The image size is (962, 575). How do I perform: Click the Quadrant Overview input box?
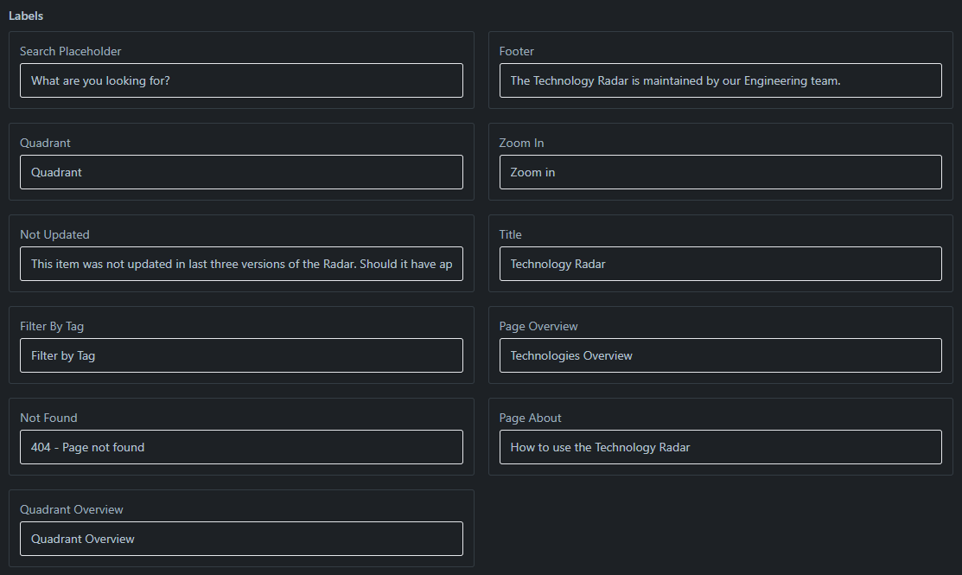coord(241,539)
